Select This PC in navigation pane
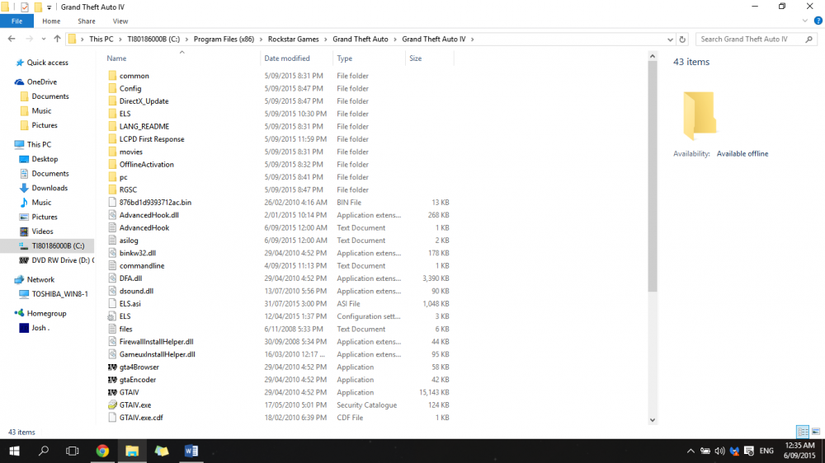 click(x=39, y=144)
